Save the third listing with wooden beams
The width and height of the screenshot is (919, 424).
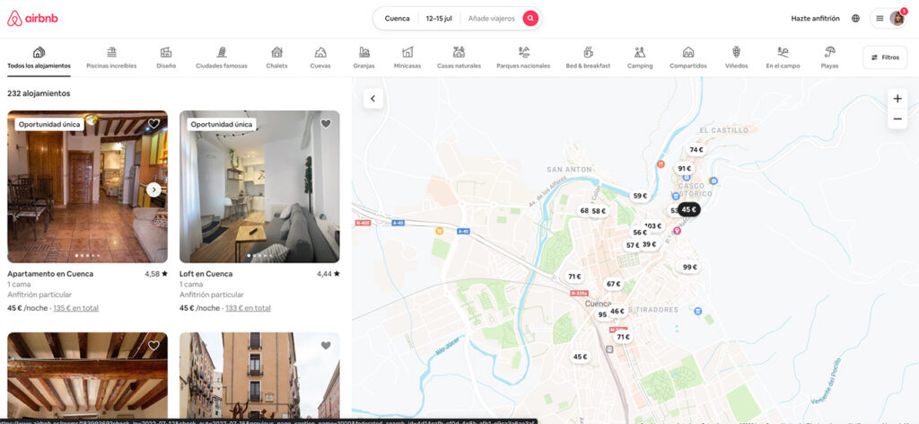click(x=153, y=346)
